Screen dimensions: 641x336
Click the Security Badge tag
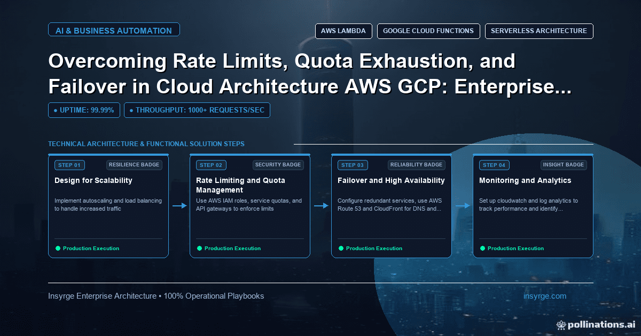click(x=278, y=165)
